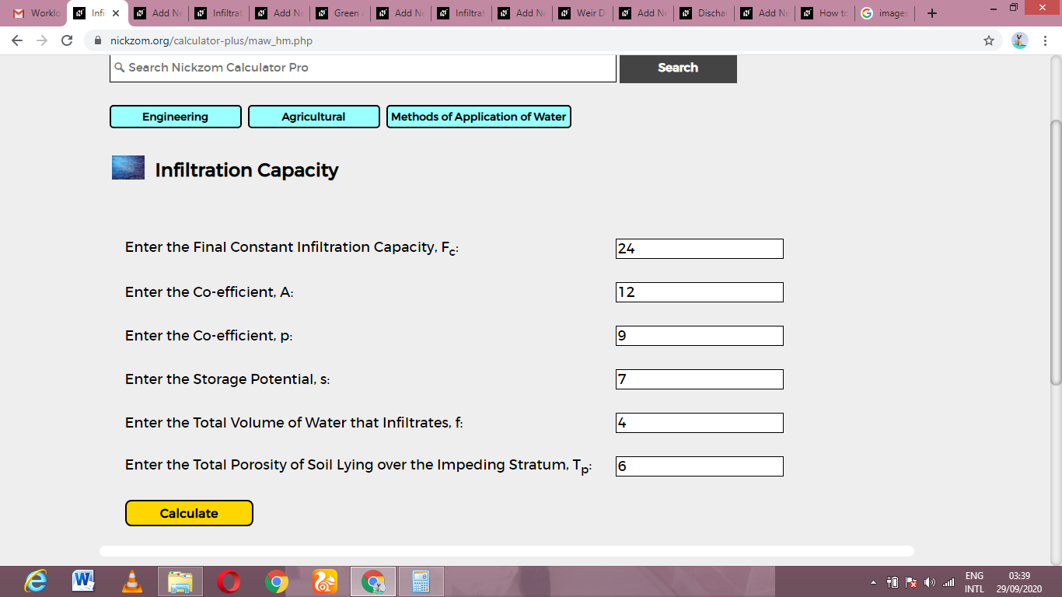
Task: Click the Total Volume field with 4
Action: click(x=700, y=423)
